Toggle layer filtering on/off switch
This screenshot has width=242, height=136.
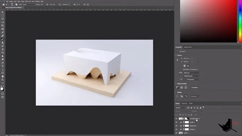tap(203, 107)
